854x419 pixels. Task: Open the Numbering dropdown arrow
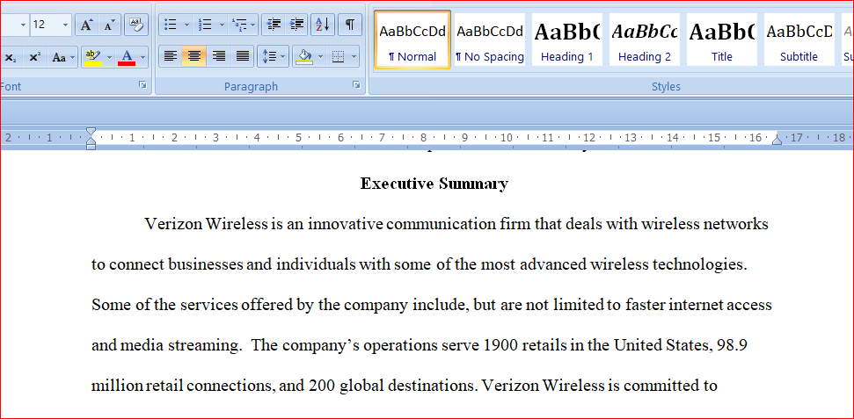click(x=221, y=25)
